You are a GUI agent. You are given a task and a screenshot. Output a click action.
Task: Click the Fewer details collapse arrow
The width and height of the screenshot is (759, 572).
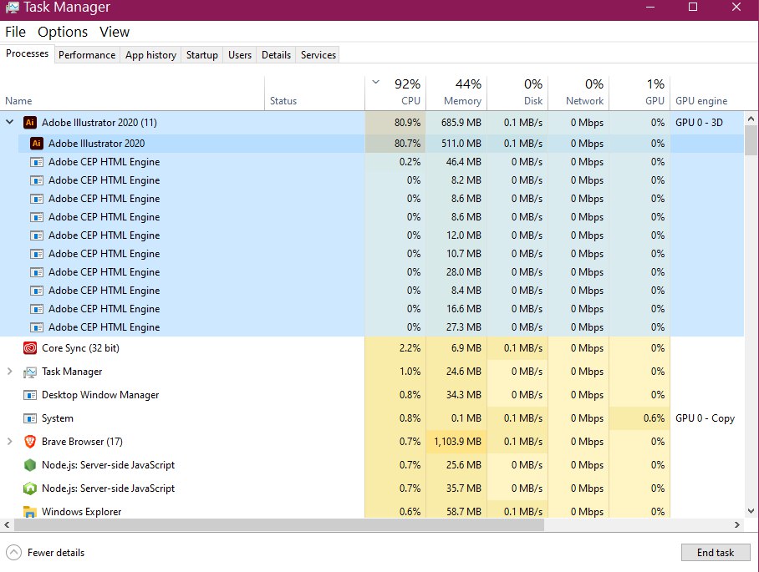click(13, 552)
